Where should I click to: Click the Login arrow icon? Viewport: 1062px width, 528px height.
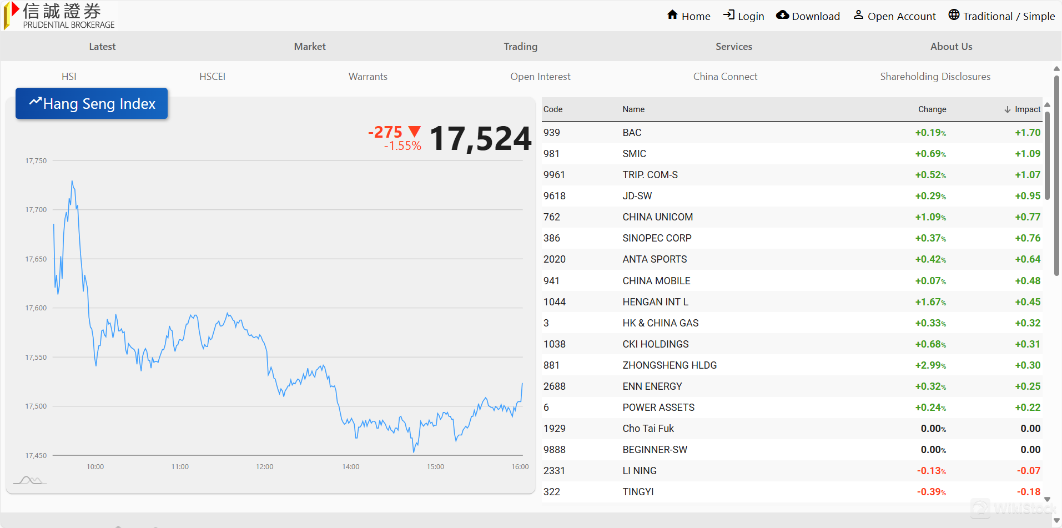pos(729,15)
